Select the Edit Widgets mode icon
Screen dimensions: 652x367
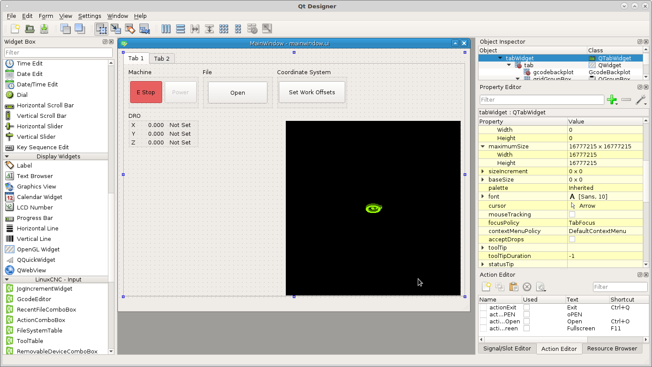[101, 29]
